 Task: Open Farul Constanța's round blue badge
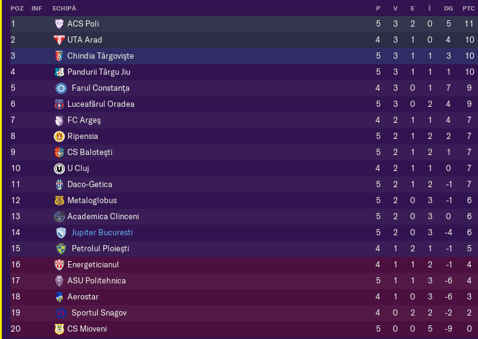[61, 88]
